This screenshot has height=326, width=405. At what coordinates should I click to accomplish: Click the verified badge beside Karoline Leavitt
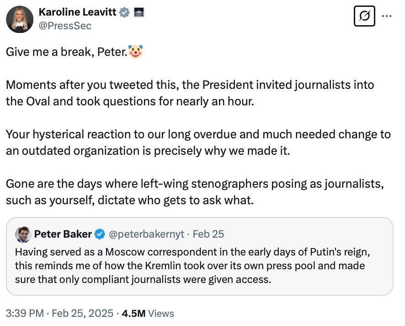[x=124, y=13]
